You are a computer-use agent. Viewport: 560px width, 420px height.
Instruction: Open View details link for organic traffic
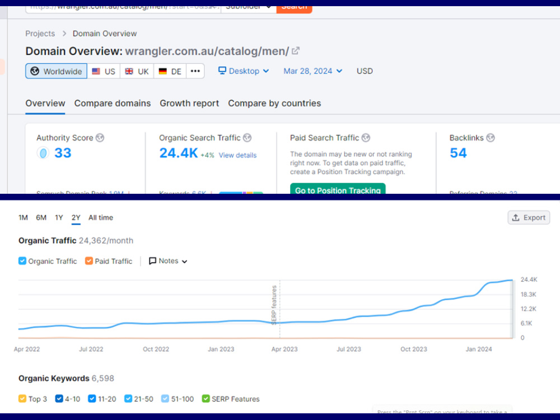point(237,155)
